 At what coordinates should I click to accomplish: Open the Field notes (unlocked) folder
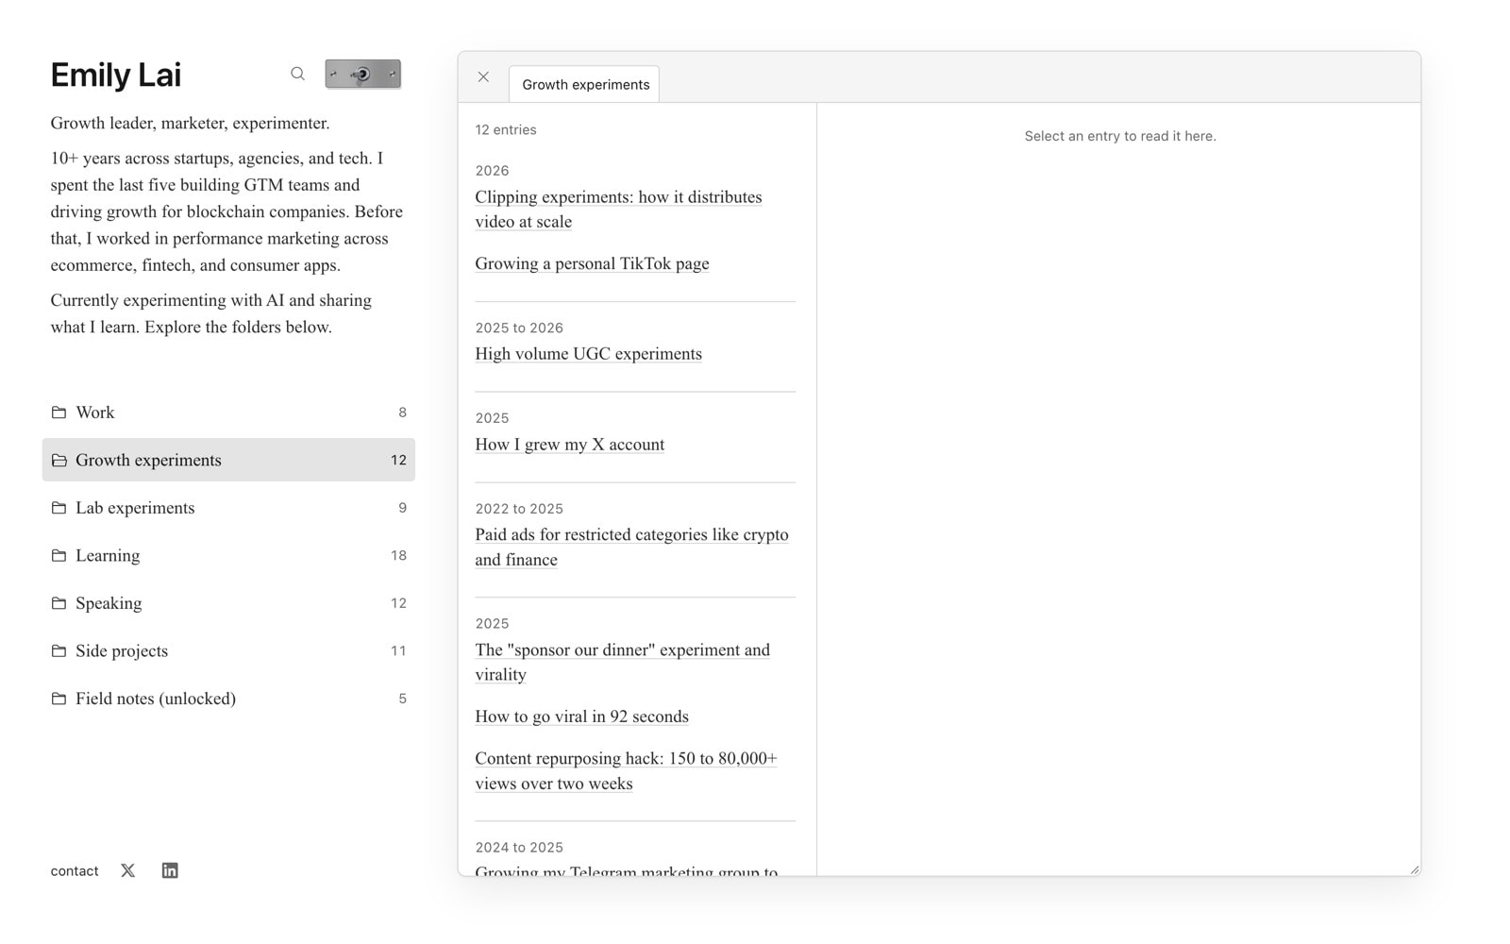click(x=228, y=699)
